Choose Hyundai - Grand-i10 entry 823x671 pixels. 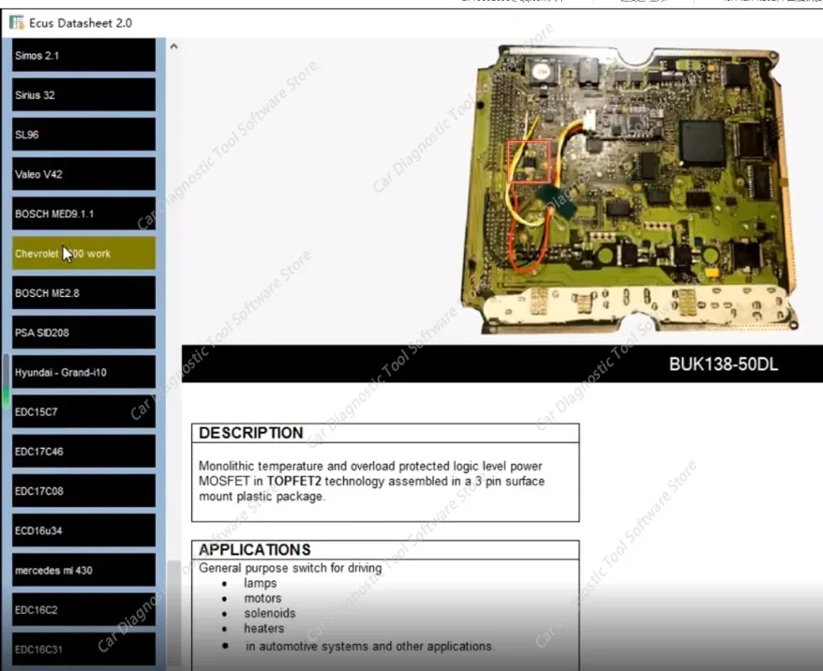click(x=84, y=372)
